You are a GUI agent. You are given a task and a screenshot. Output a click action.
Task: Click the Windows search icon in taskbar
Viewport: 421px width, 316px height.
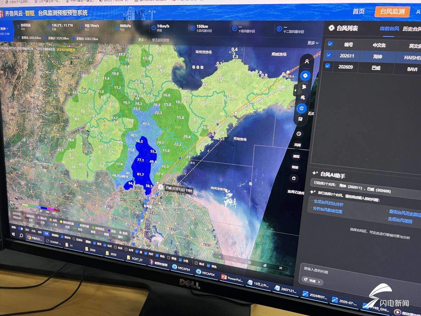coord(21,236)
